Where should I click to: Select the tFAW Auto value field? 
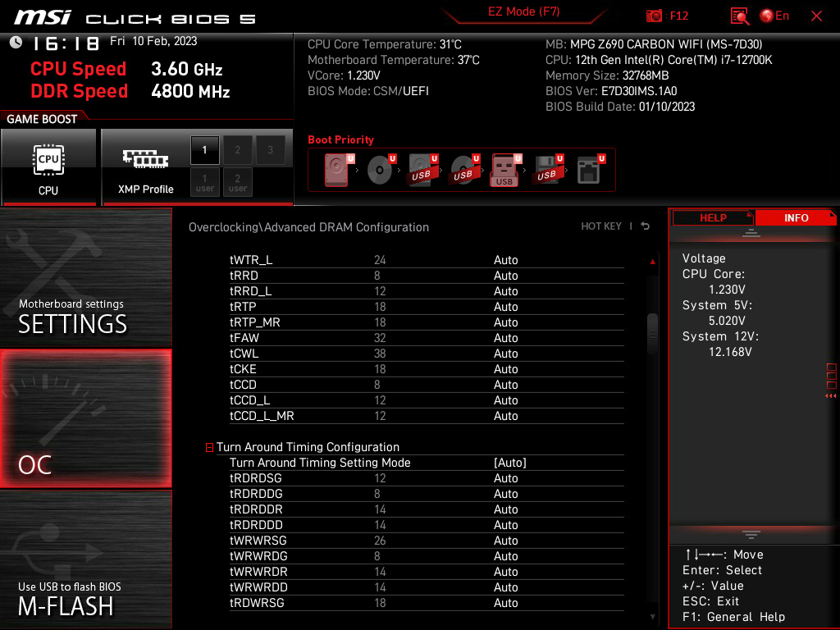(505, 338)
